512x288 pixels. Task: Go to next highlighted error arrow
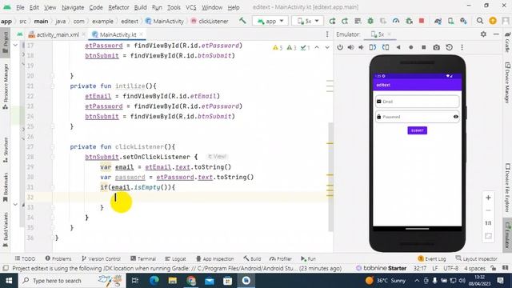(x=327, y=47)
